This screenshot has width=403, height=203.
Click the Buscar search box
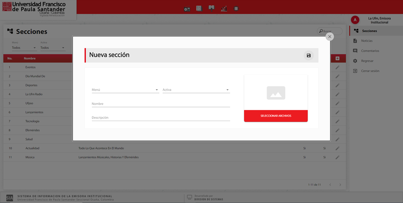tap(330, 31)
